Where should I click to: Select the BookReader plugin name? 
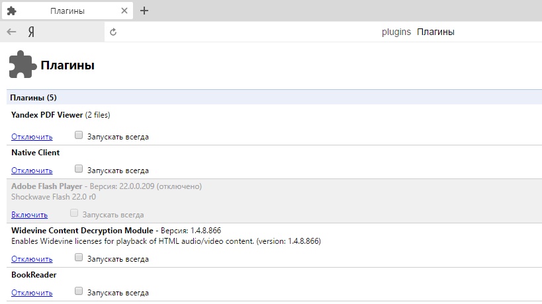(x=34, y=275)
